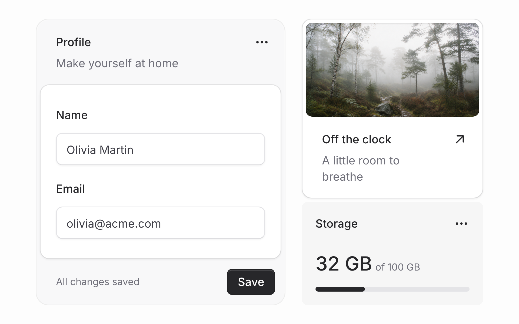Click the Name label
This screenshot has height=324, width=519.
click(x=72, y=115)
